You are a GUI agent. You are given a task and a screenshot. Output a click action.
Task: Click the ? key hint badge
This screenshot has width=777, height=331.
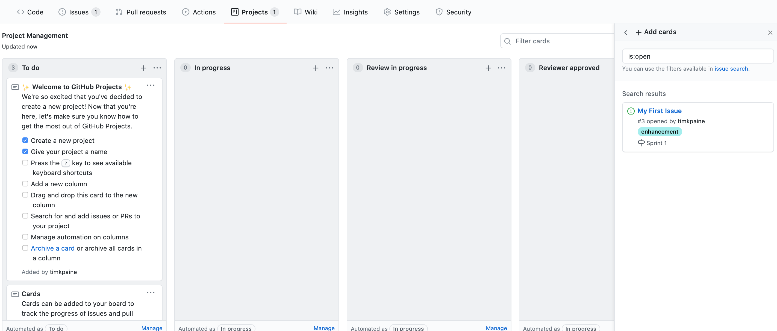pyautogui.click(x=66, y=163)
